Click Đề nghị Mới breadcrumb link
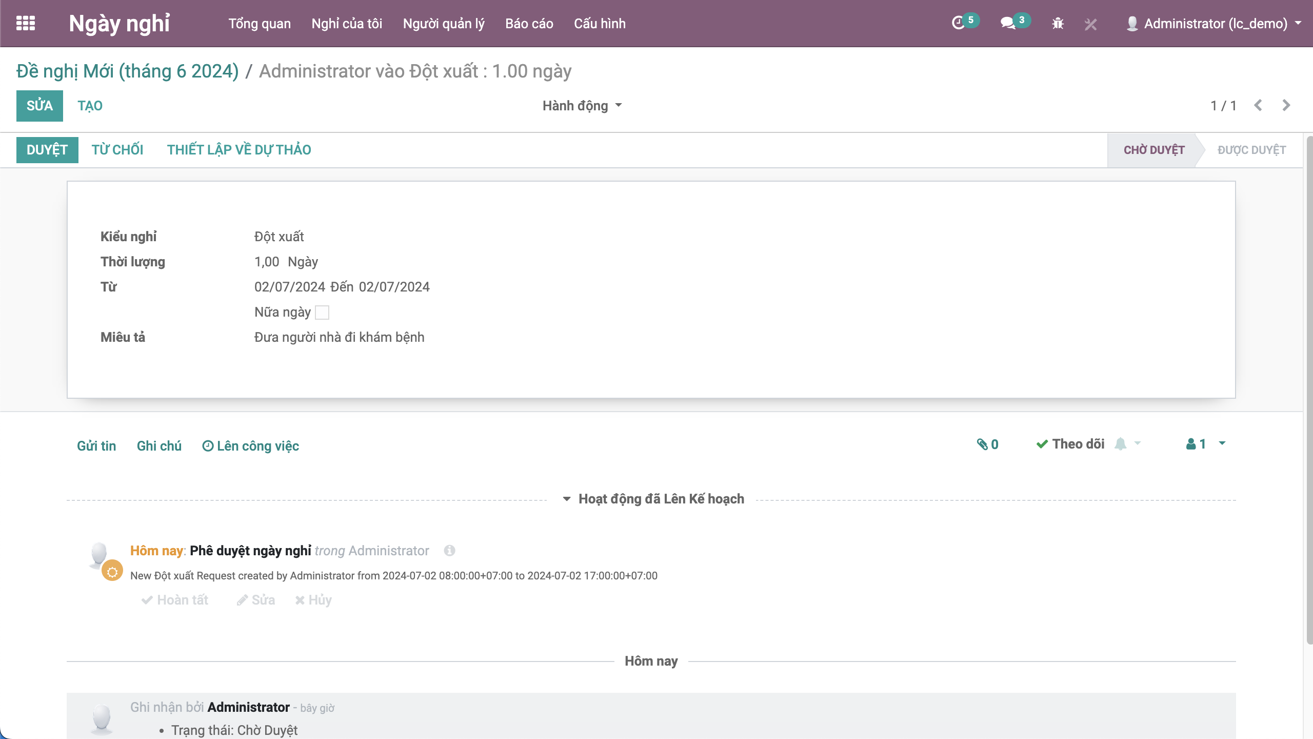This screenshot has width=1313, height=739. tap(127, 71)
